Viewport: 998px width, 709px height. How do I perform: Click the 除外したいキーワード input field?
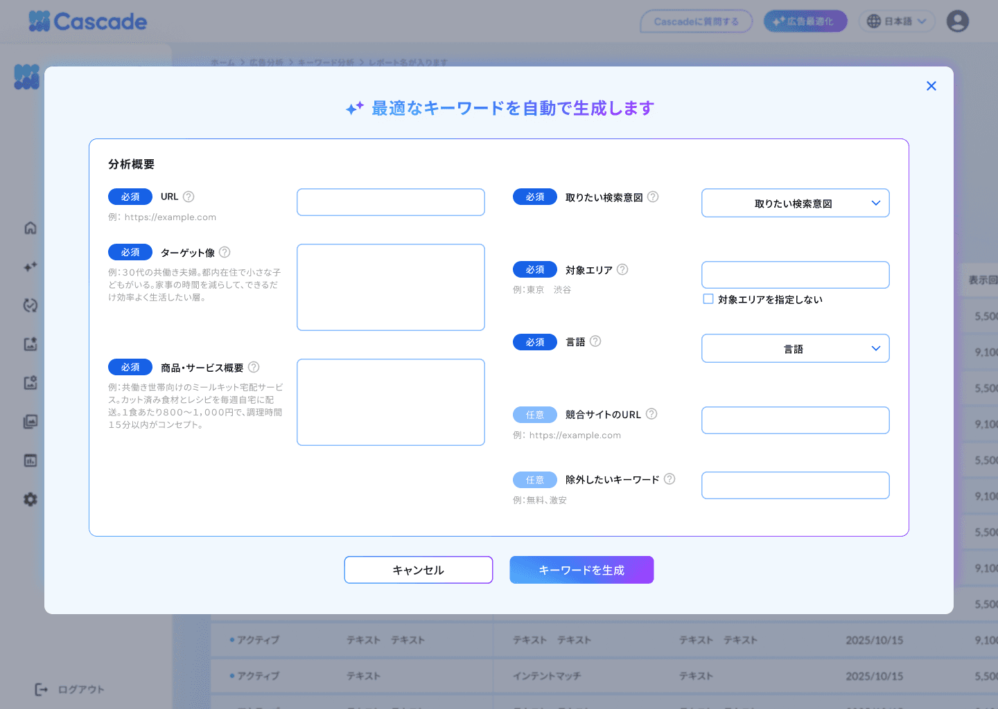click(x=796, y=485)
